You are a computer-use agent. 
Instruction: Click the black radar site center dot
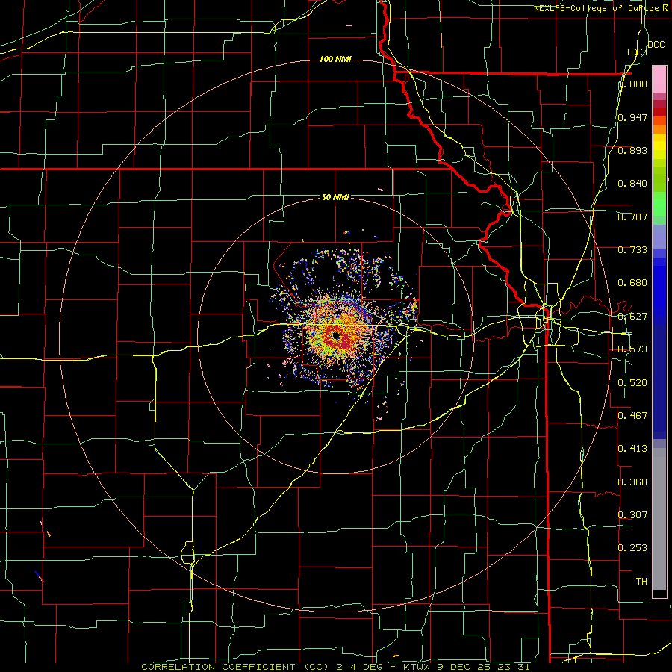click(336, 335)
